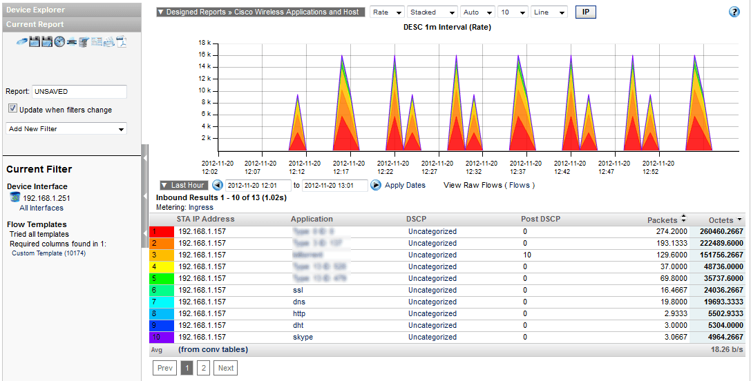Click the PDF export icon
751x381 pixels.
pyautogui.click(x=122, y=41)
